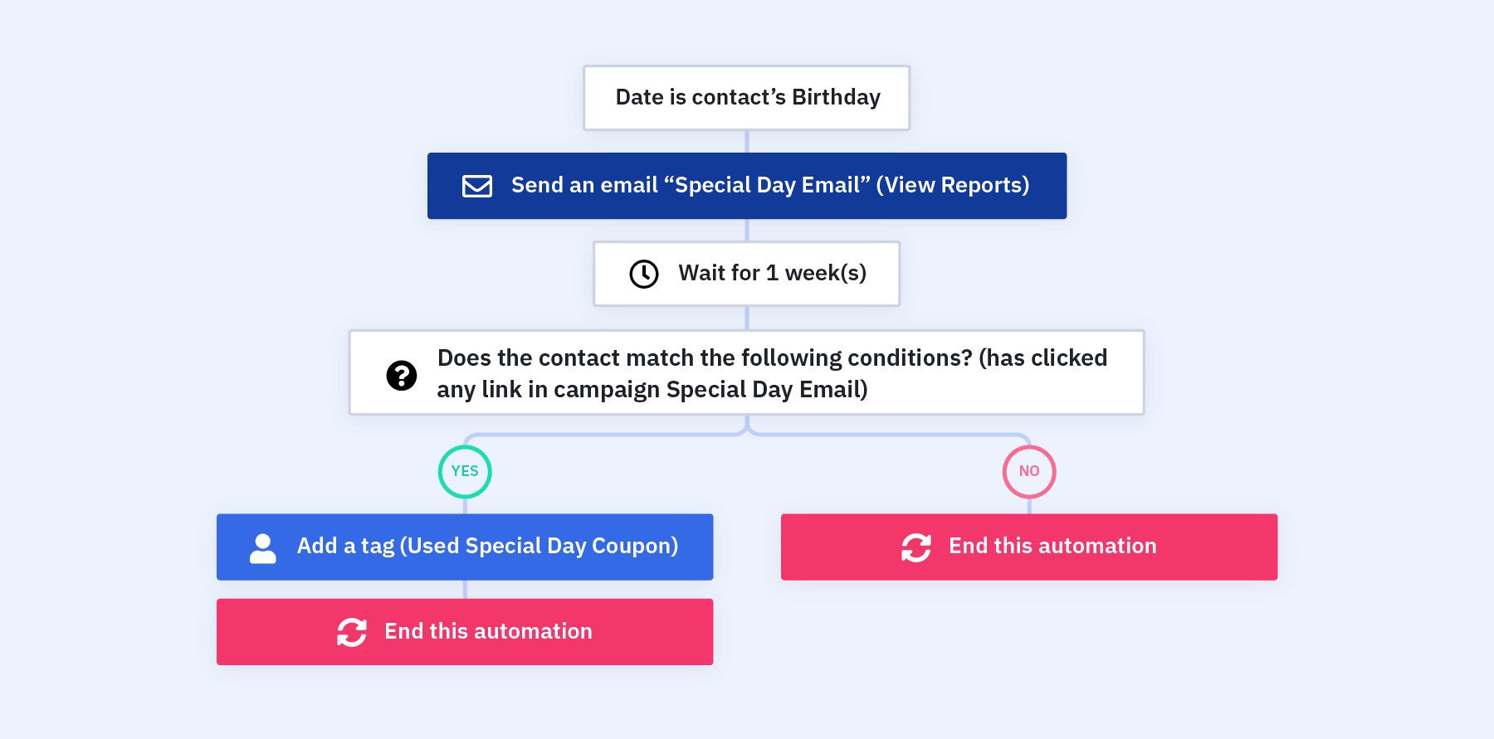
Task: Open the Send an email Special Day Email action
Action: point(747,186)
